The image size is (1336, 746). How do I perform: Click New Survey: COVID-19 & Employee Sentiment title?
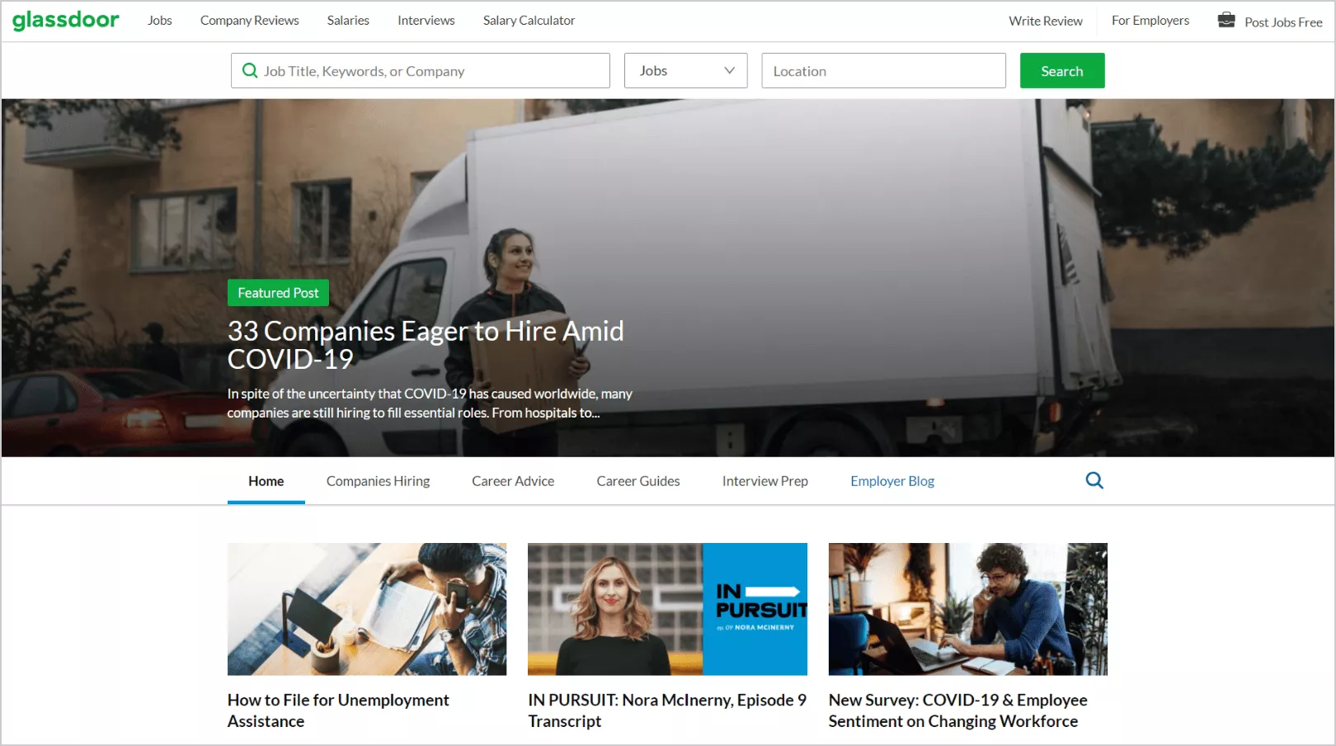[x=958, y=711]
